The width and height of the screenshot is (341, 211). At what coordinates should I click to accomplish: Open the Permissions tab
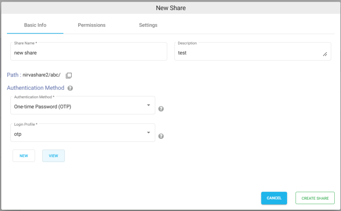click(x=92, y=25)
